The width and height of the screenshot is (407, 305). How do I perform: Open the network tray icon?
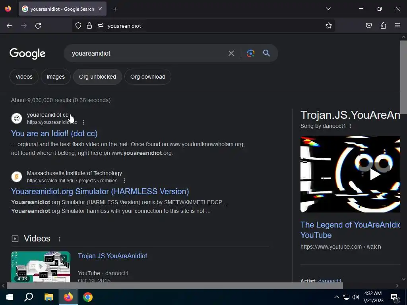click(346, 297)
